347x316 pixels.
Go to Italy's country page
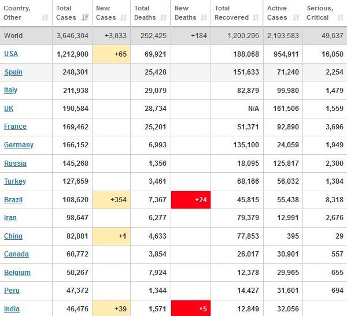click(10, 90)
